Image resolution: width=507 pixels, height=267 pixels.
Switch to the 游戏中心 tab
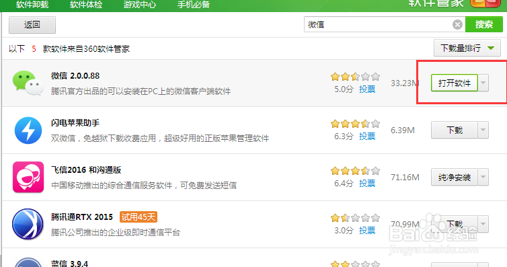click(140, 5)
